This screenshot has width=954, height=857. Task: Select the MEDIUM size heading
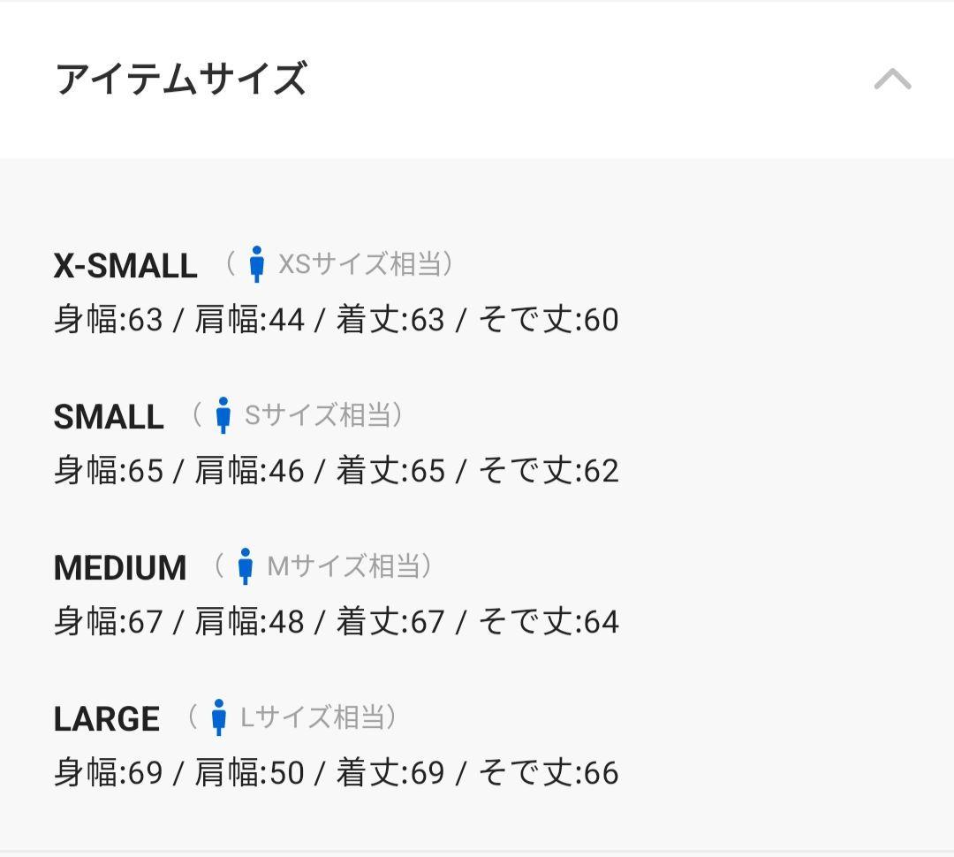tap(120, 568)
